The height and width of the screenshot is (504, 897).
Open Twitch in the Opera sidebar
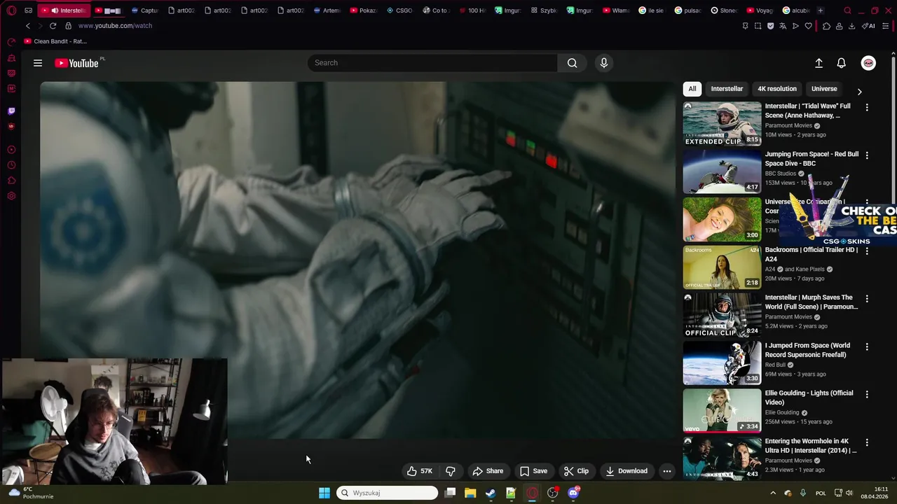(x=11, y=111)
